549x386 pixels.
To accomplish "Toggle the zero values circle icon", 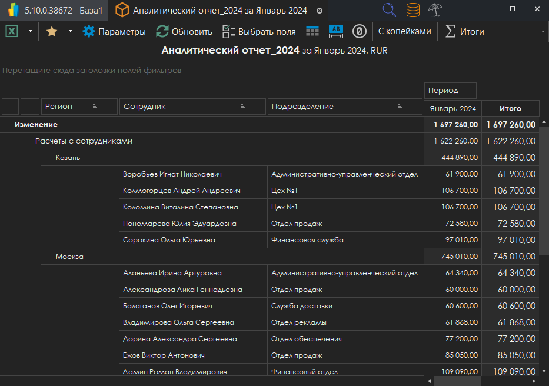I will pos(359,32).
